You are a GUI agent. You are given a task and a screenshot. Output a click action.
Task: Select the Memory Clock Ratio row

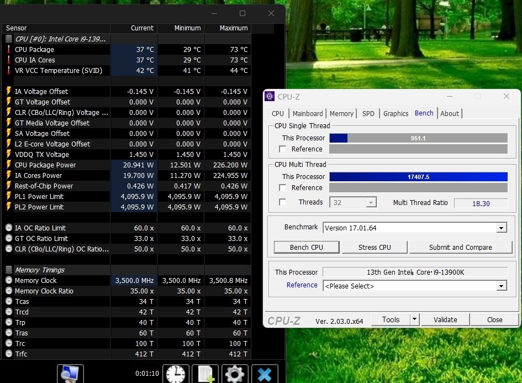pos(126,291)
